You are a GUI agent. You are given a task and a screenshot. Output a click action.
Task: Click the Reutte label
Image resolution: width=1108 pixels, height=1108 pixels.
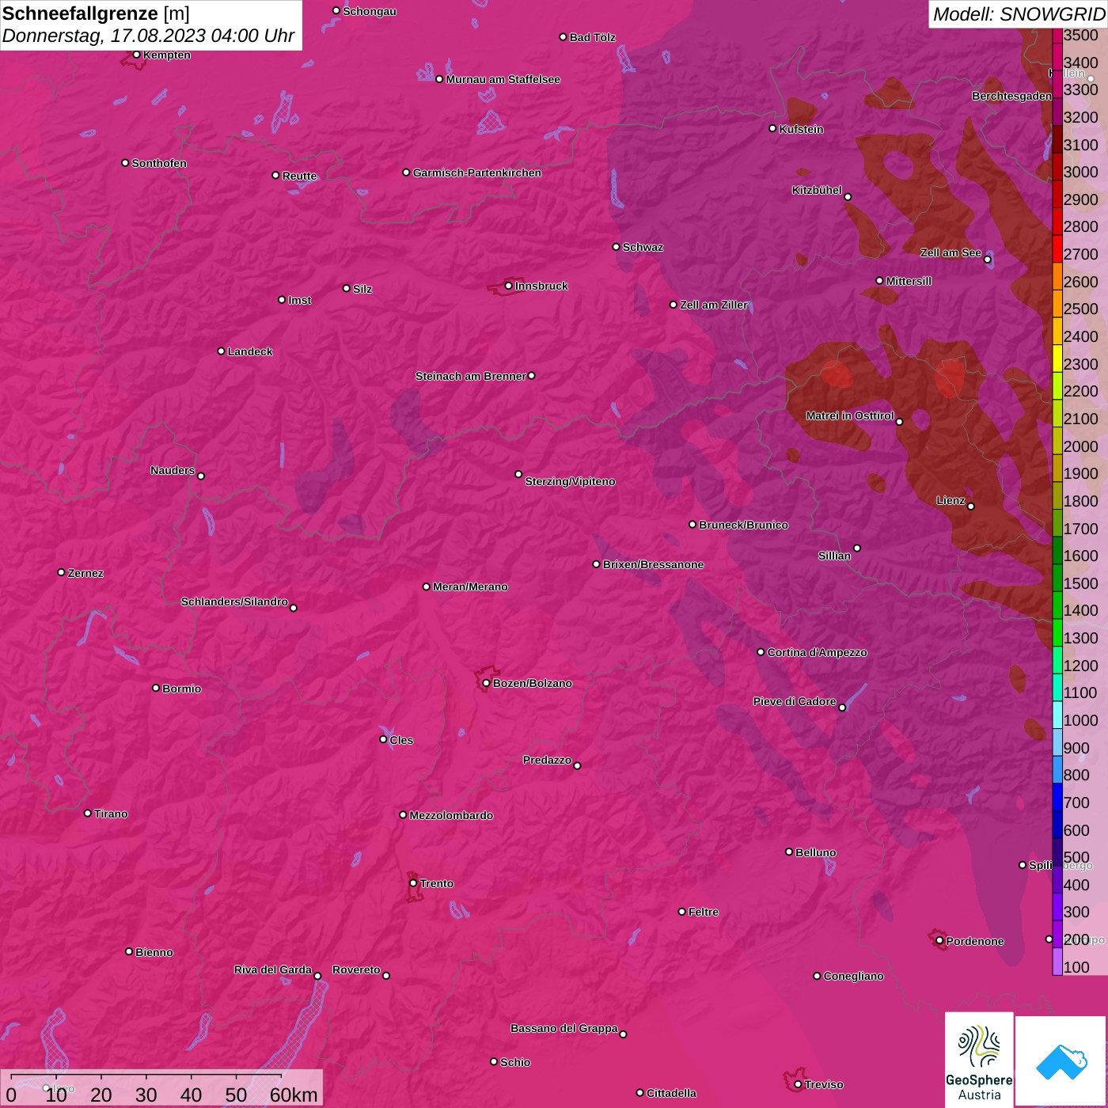[299, 176]
